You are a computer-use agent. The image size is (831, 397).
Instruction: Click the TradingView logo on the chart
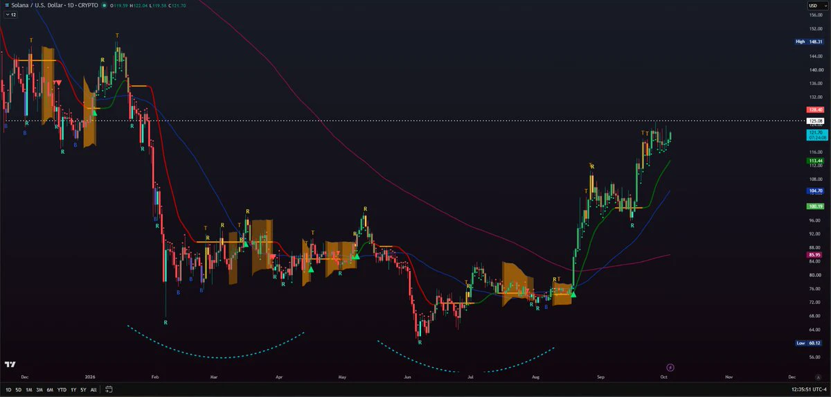coord(10,364)
